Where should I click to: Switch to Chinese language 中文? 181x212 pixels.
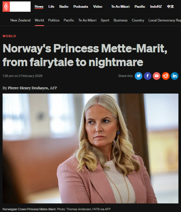[x=170, y=7]
